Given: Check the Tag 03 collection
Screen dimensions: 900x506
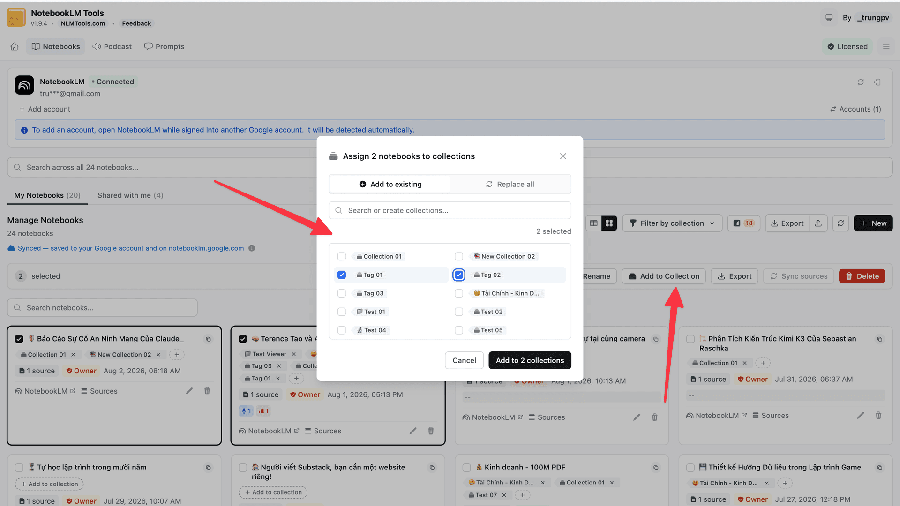Looking at the screenshot, I should 342,293.
